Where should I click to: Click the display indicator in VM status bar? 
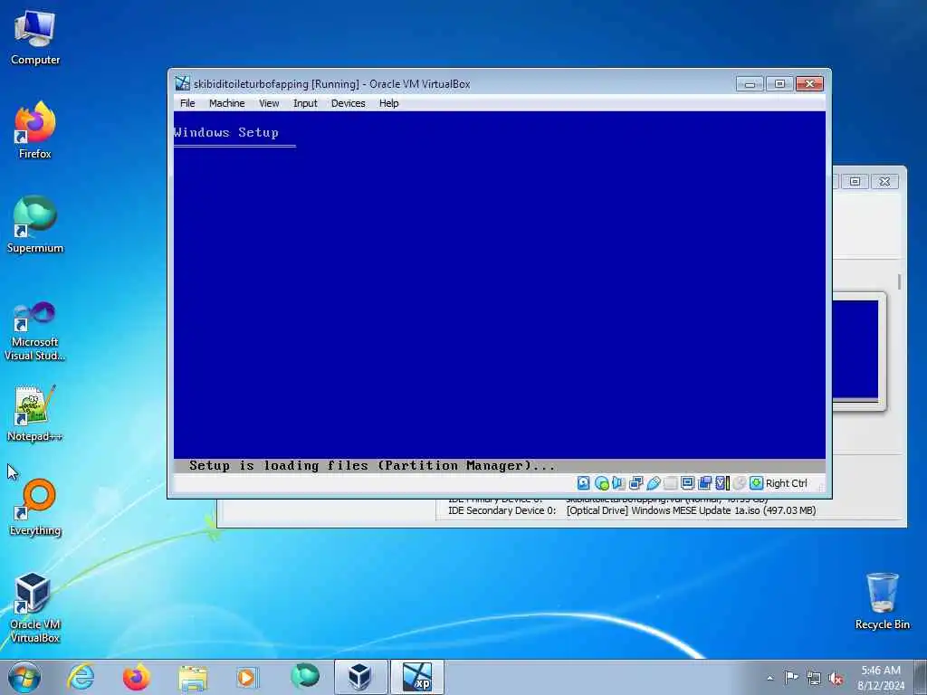(688, 483)
